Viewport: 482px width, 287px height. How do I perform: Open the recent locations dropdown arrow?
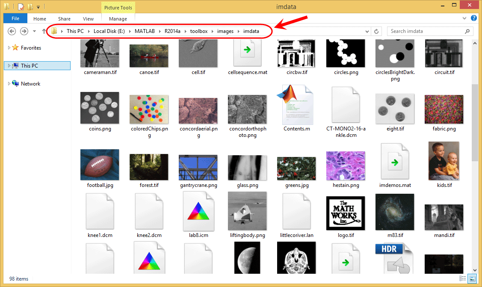pos(34,31)
